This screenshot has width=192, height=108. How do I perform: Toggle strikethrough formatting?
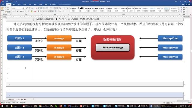[x=21, y=11]
